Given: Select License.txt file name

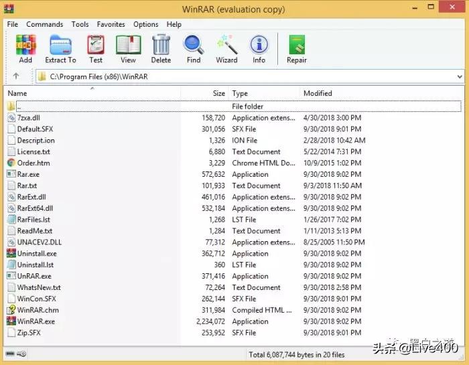Looking at the screenshot, I should (33, 151).
